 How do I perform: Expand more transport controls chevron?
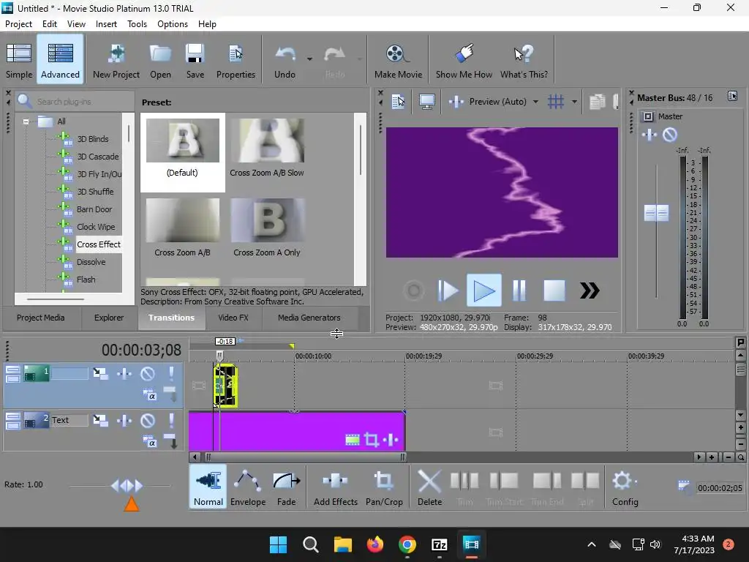tap(590, 291)
